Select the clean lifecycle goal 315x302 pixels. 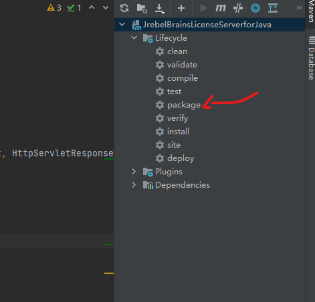(x=177, y=51)
